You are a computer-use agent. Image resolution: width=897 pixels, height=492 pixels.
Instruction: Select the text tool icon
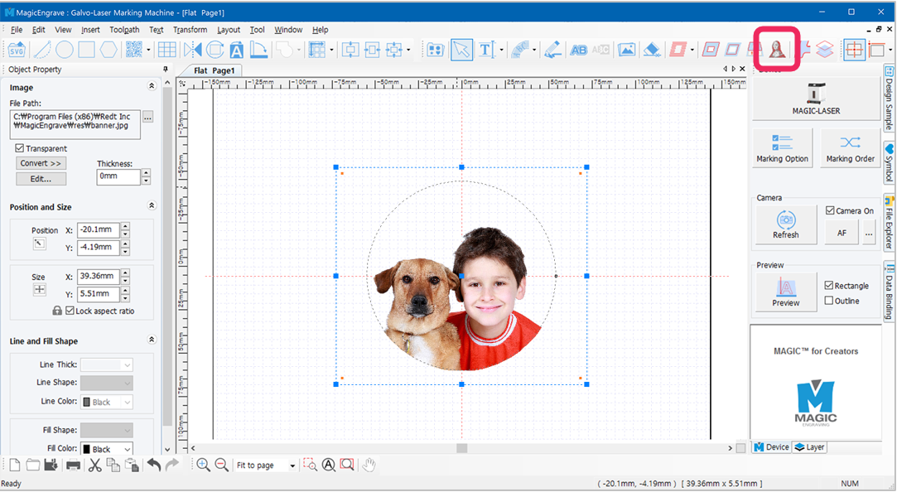tap(486, 50)
